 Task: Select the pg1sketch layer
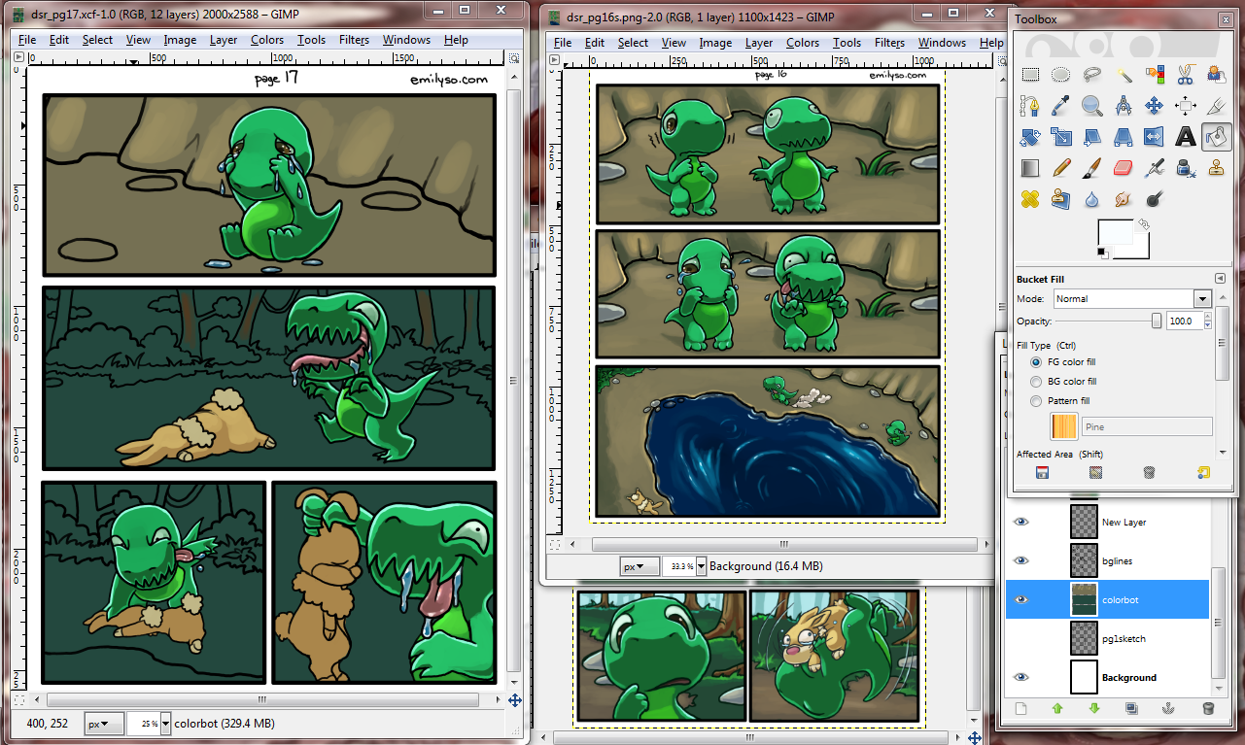(1124, 639)
